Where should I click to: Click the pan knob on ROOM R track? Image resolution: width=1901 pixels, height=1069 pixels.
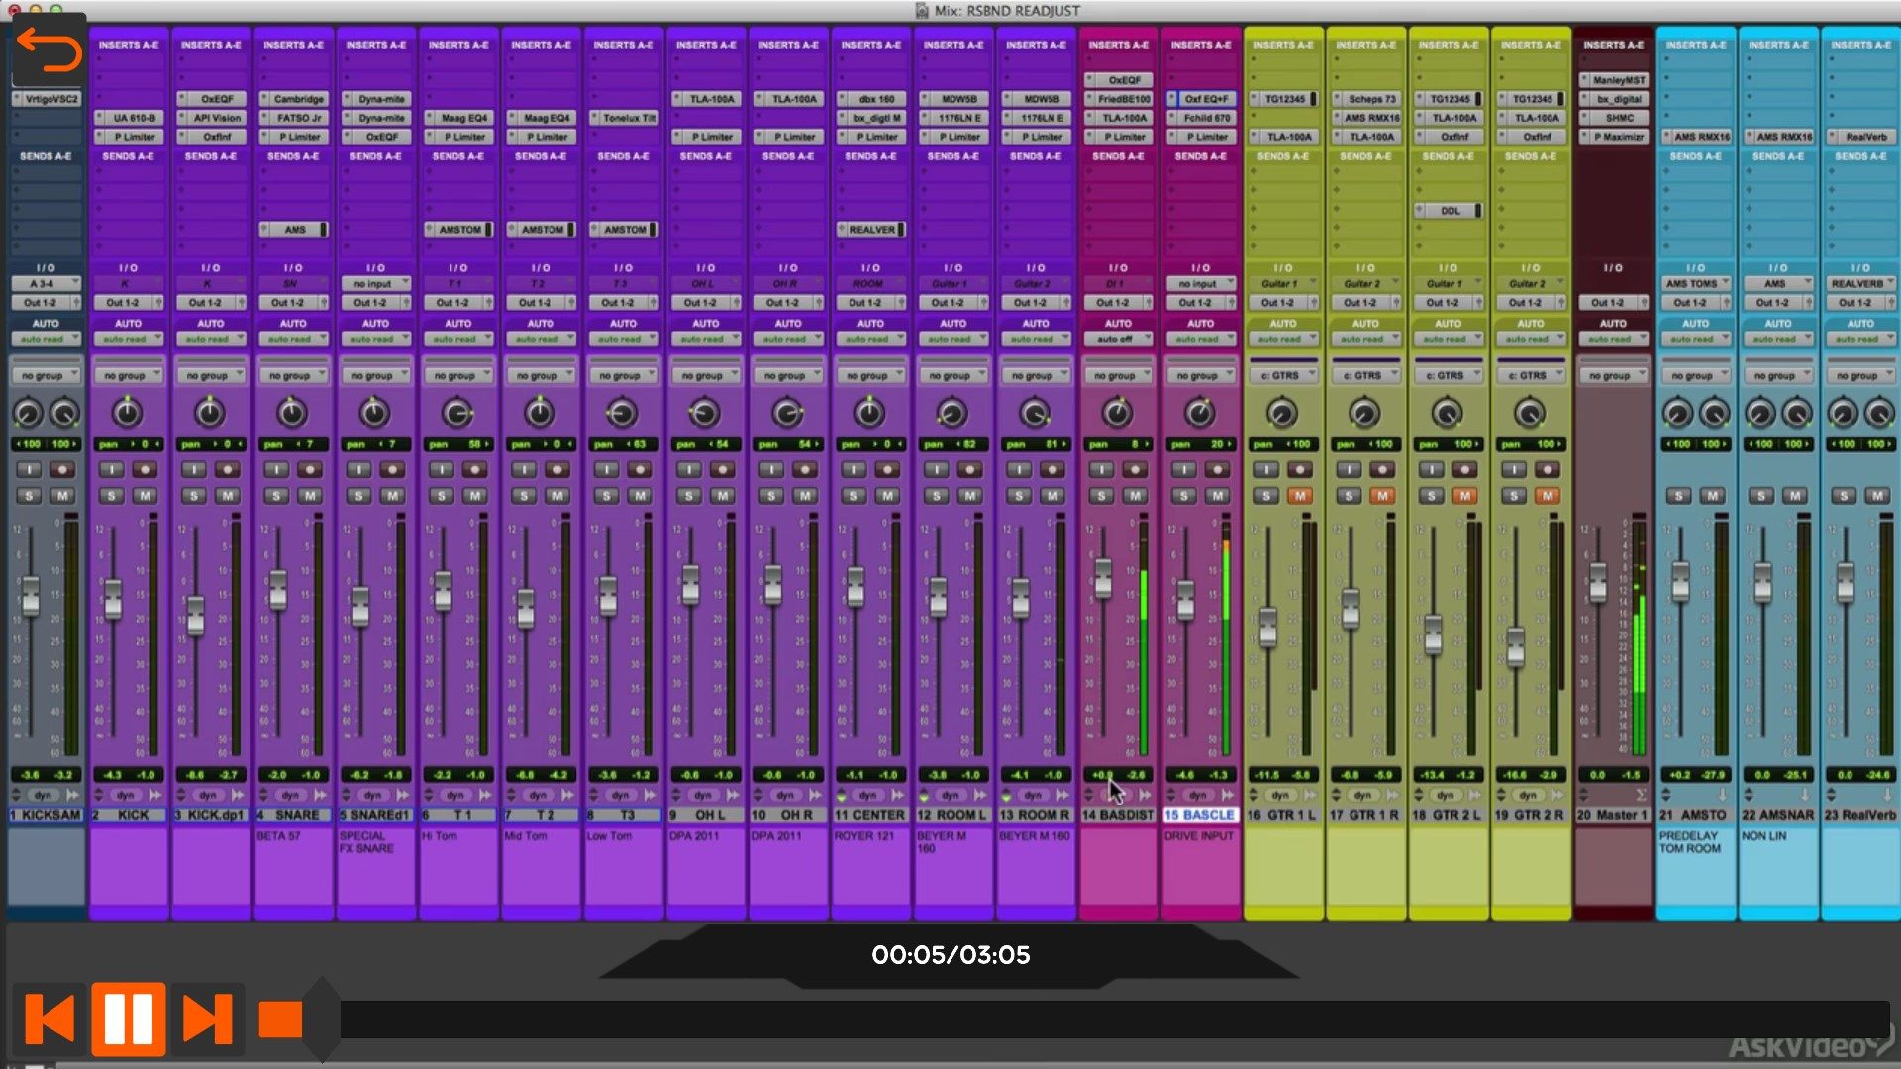1035,413
